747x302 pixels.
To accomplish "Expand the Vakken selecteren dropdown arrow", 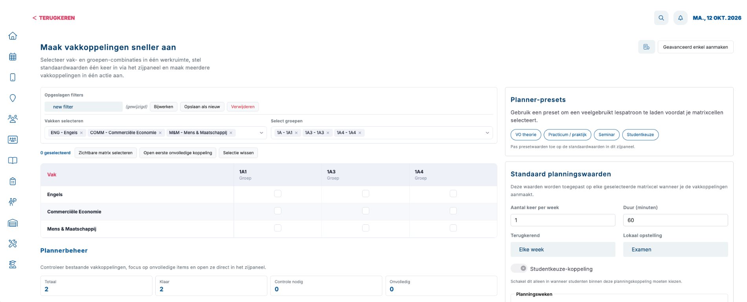I will (261, 133).
